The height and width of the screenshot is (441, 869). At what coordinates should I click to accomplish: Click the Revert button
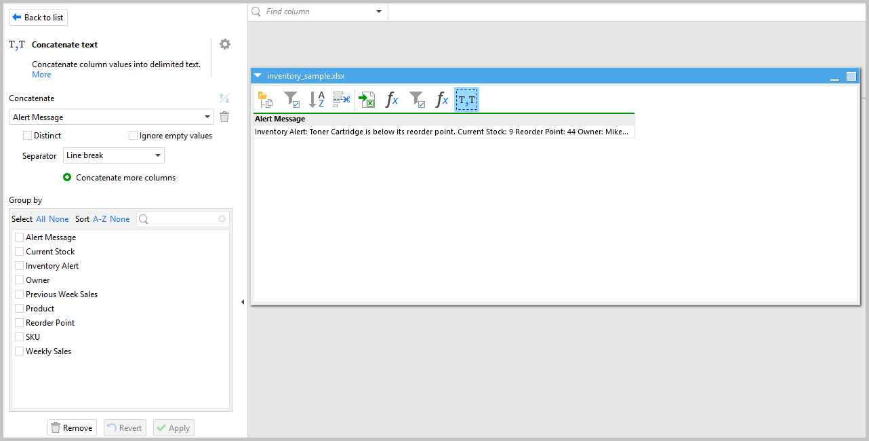pos(125,428)
